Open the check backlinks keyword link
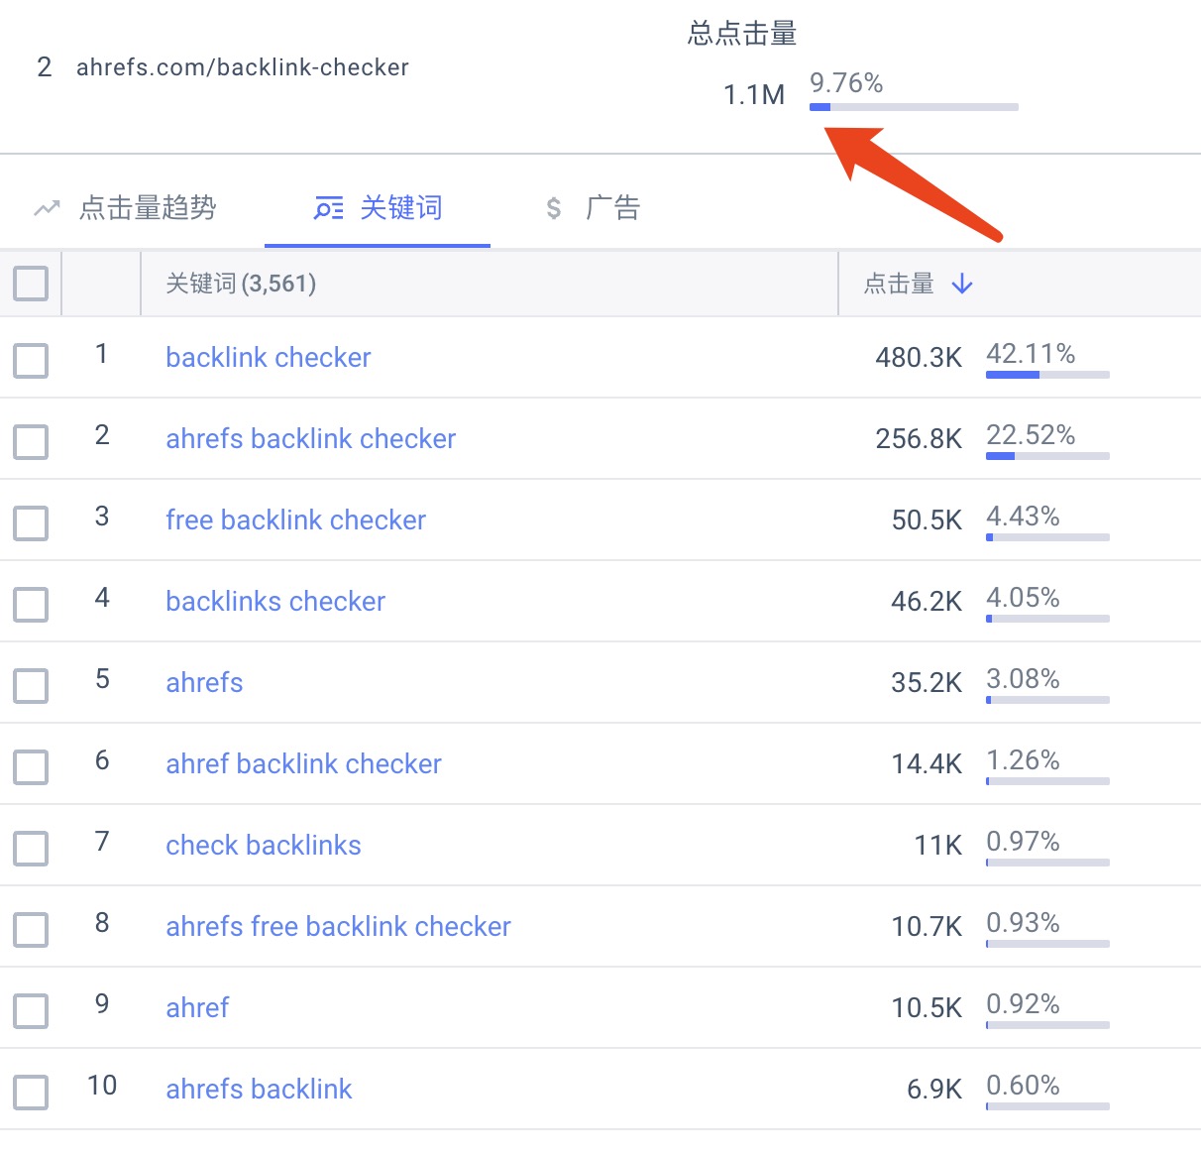Image resolution: width=1201 pixels, height=1154 pixels. coord(264,846)
